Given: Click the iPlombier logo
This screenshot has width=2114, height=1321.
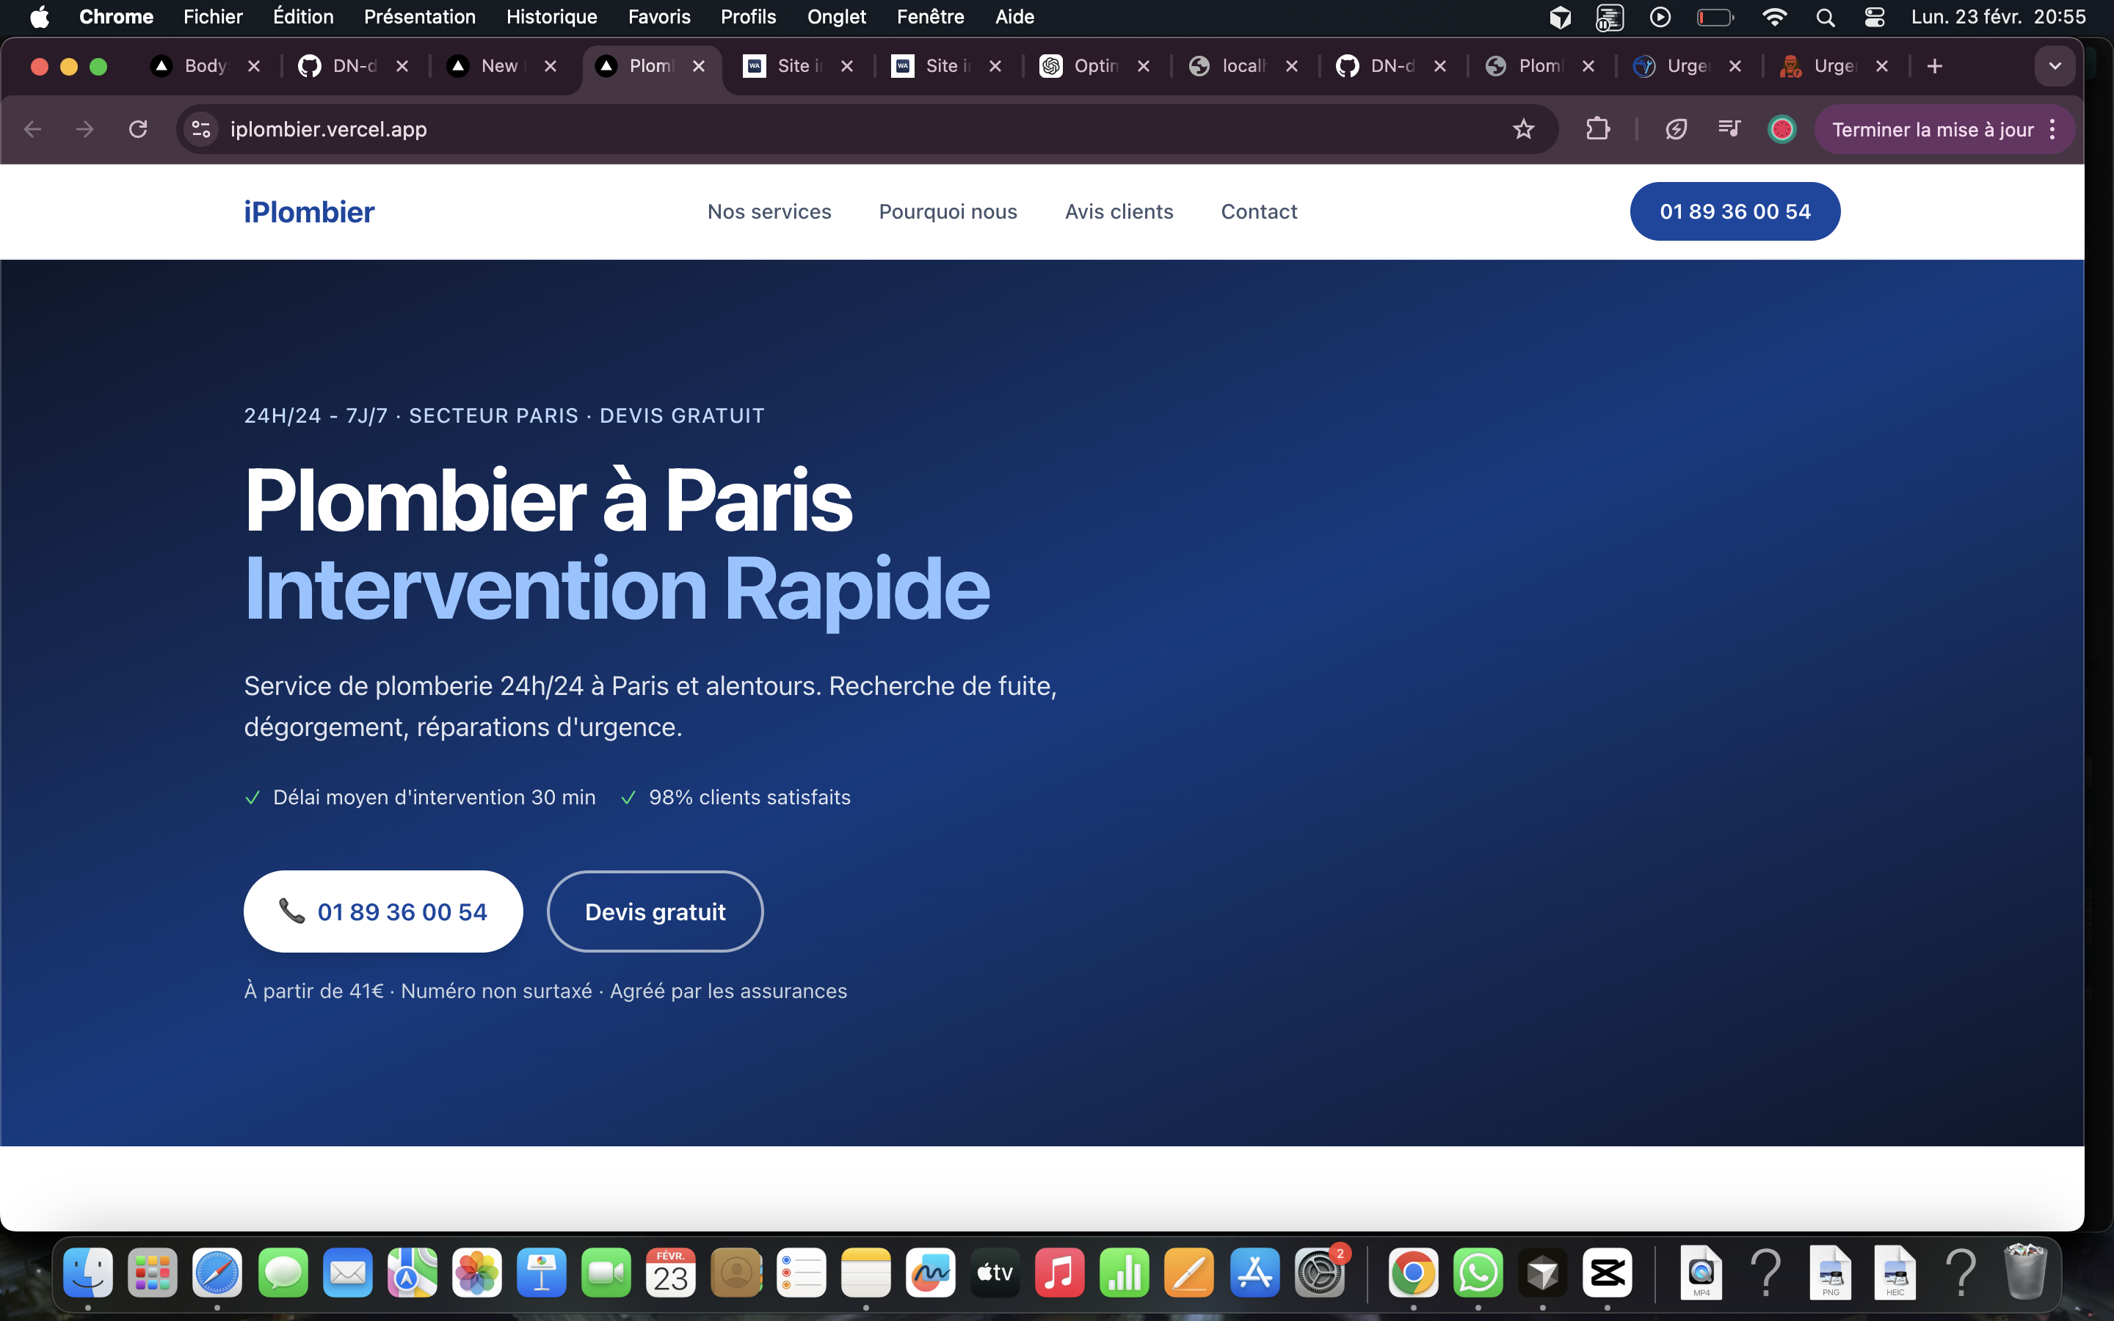Looking at the screenshot, I should (308, 211).
